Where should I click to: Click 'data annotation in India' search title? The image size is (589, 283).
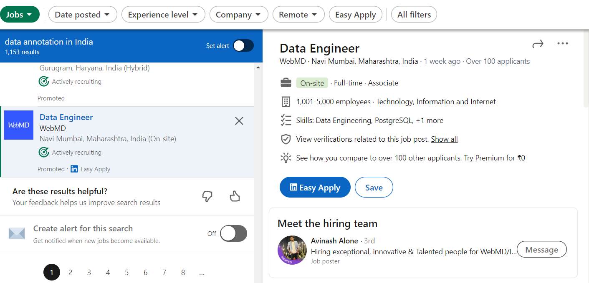pyautogui.click(x=49, y=42)
